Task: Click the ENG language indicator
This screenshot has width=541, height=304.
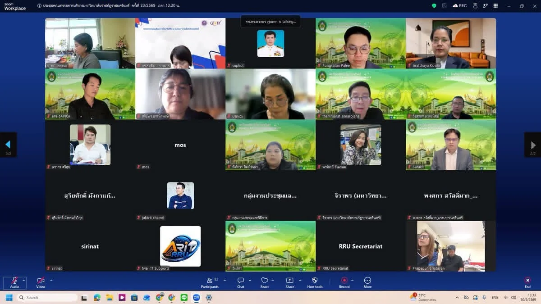Action: (495, 298)
